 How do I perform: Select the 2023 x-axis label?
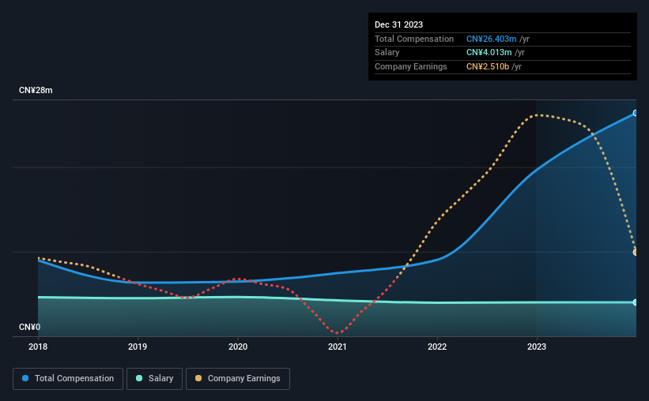[537, 347]
